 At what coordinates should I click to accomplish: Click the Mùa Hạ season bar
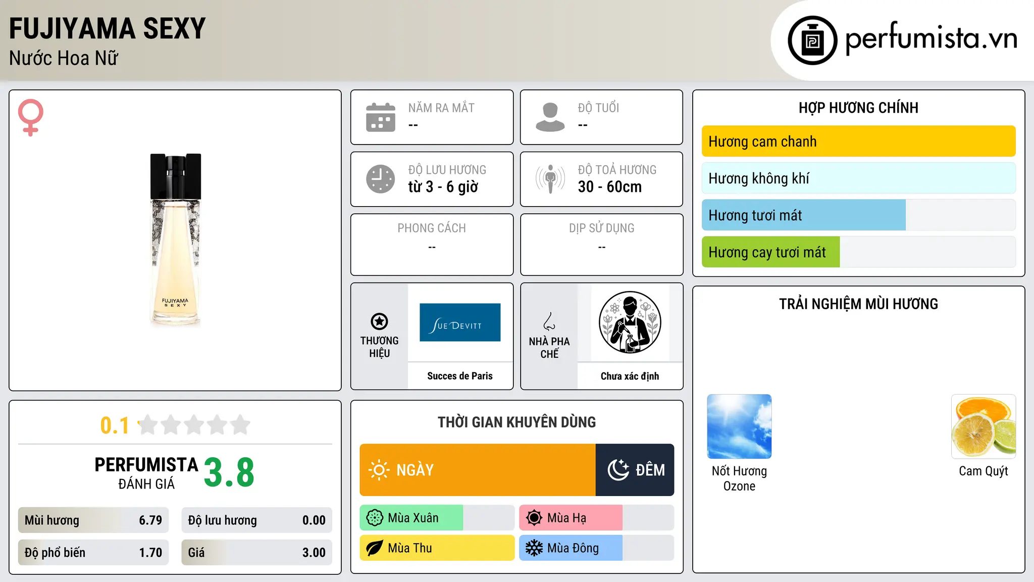[x=597, y=518]
